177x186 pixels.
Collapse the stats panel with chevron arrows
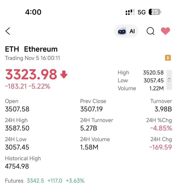169,80
